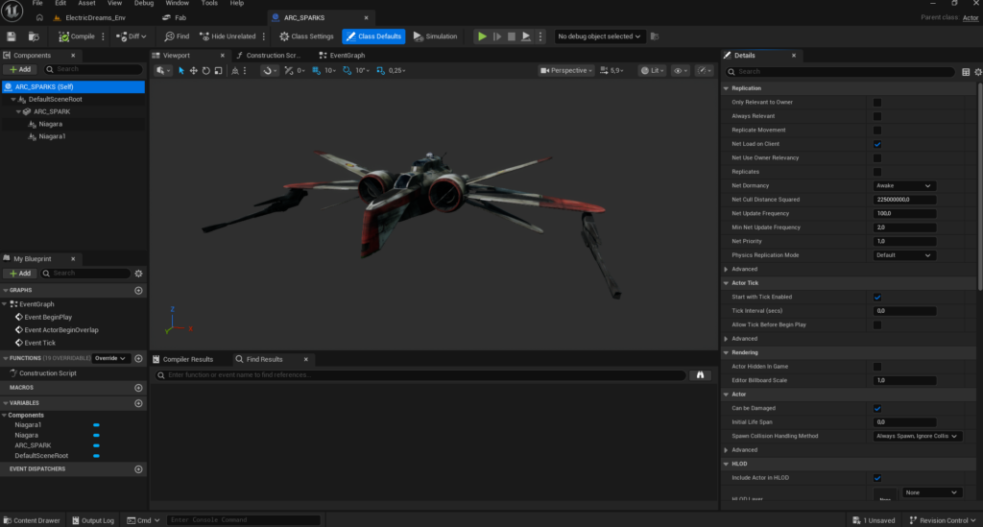Uncheck Include Actor in HLOD
Viewport: 983px width, 527px height.
click(x=877, y=478)
